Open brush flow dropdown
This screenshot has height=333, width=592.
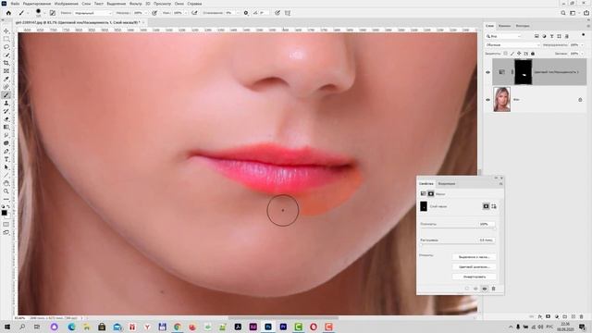click(186, 13)
